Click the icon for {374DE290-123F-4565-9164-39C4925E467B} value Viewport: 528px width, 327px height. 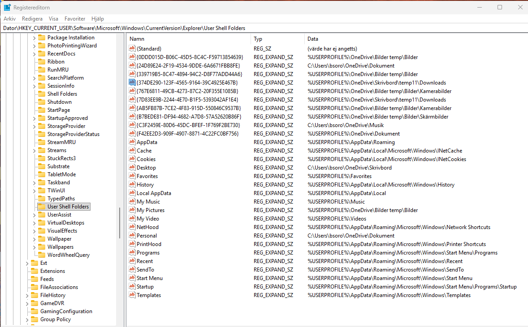[x=132, y=82]
